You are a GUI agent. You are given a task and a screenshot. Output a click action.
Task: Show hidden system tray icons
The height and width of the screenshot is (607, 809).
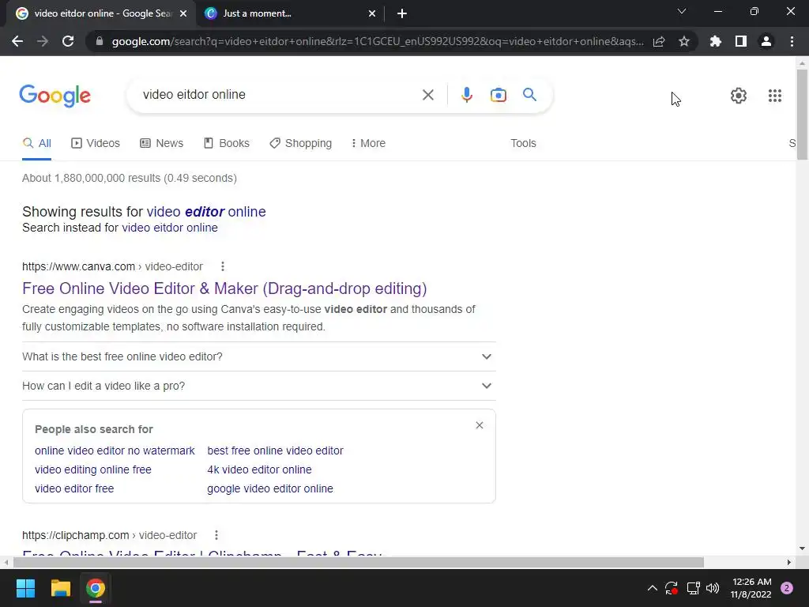tap(652, 588)
